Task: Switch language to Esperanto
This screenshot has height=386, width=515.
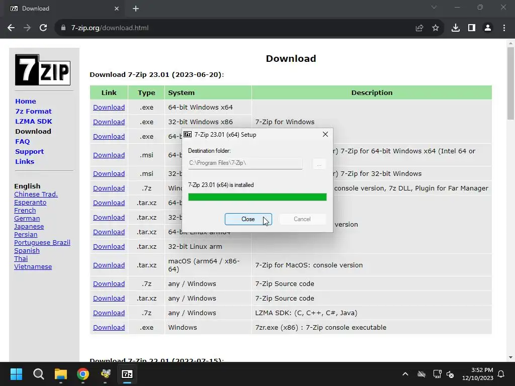Action: pos(30,203)
